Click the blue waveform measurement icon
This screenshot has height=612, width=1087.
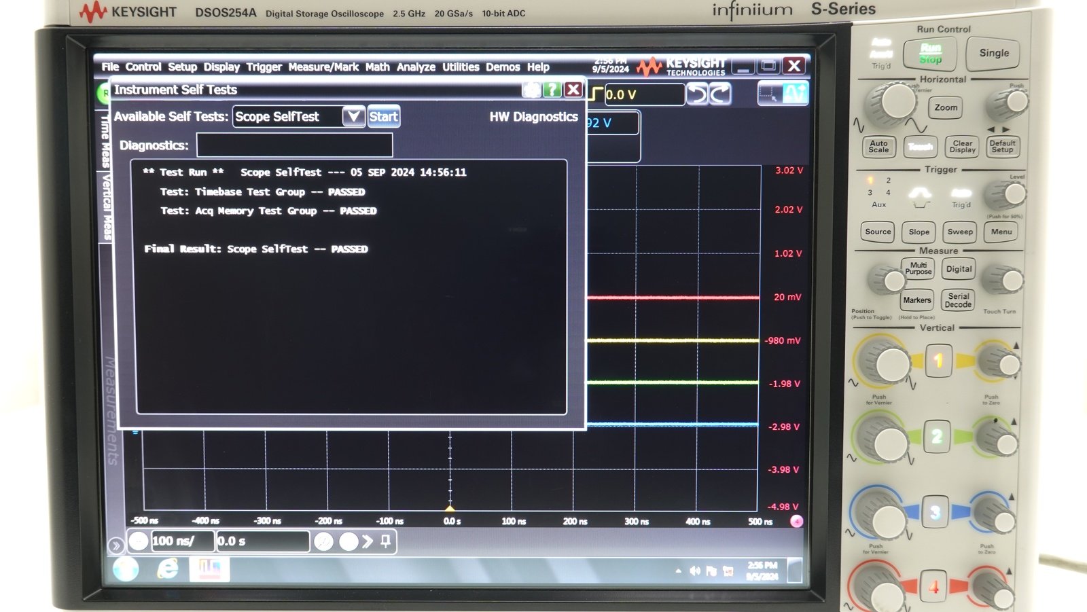795,94
